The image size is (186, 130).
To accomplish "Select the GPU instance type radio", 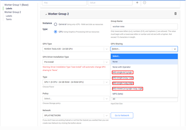I will point(55,32).
